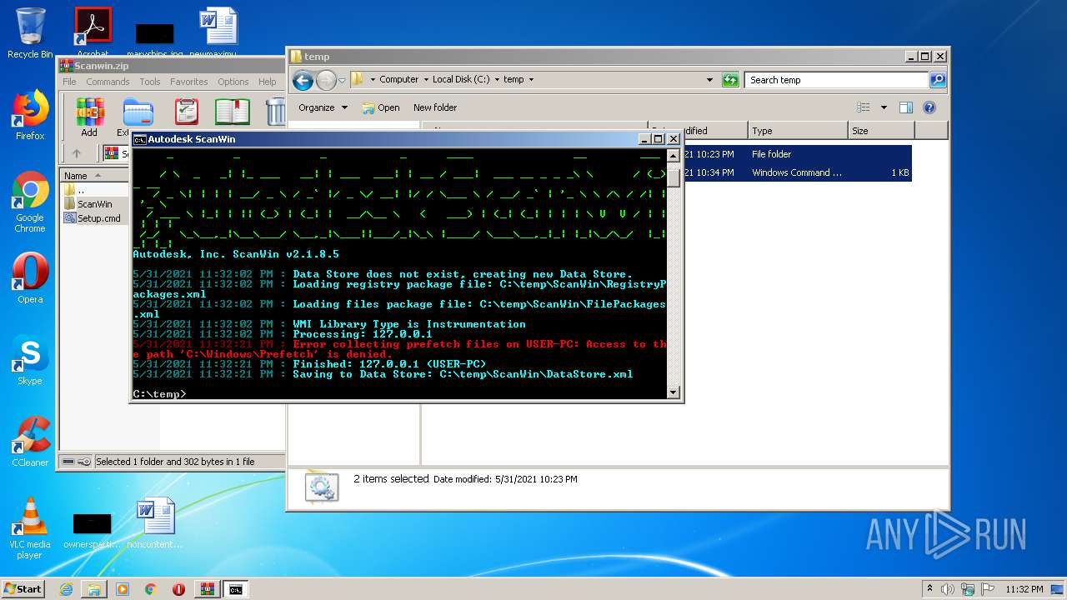Open the view options dropdown arrow
The width and height of the screenshot is (1067, 600).
tap(883, 107)
